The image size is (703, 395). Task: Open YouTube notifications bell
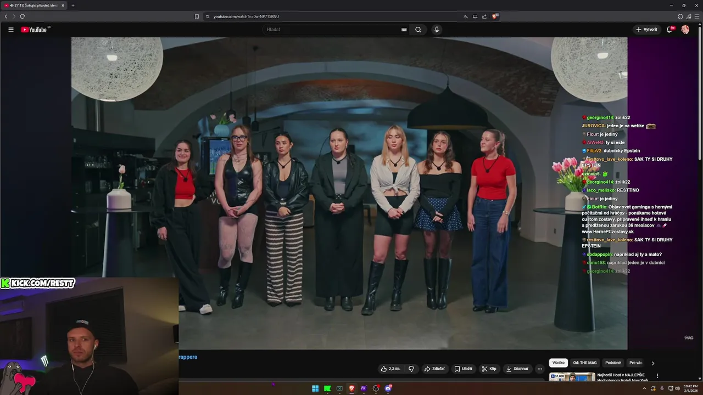(669, 30)
